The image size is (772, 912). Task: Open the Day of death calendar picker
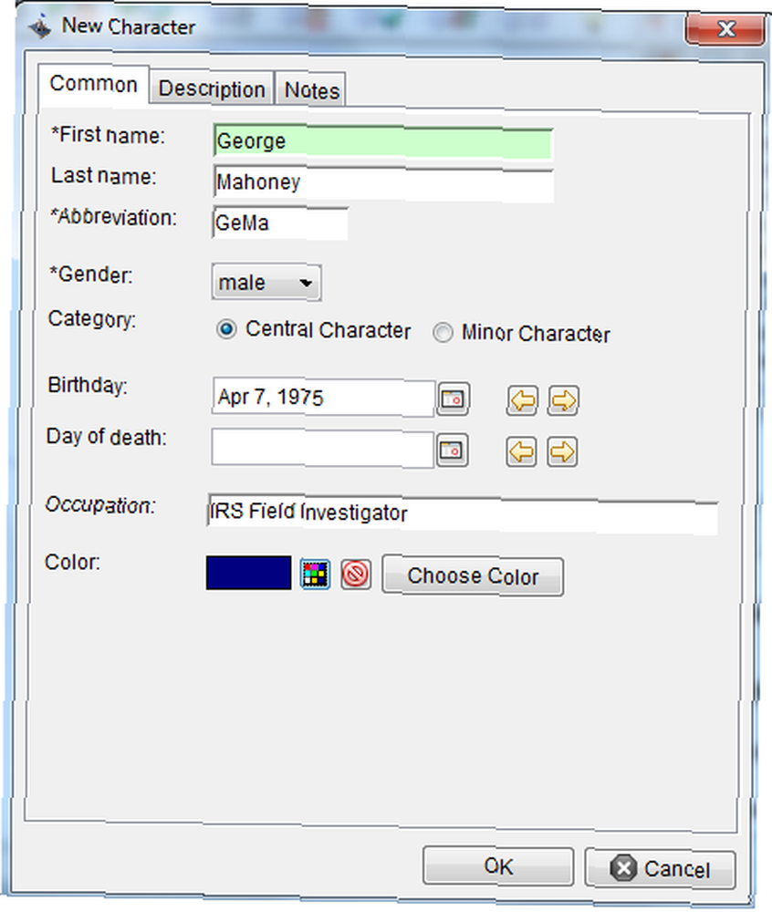(452, 451)
